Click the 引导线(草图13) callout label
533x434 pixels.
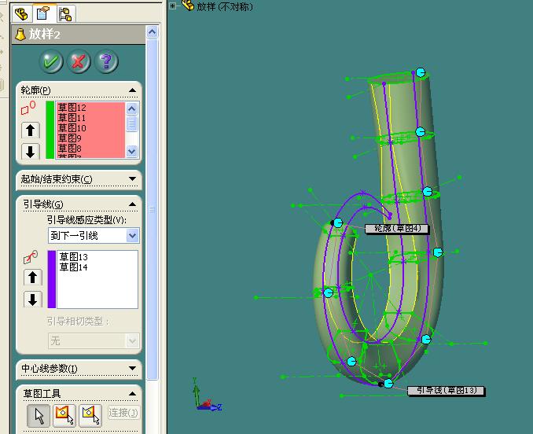point(446,391)
